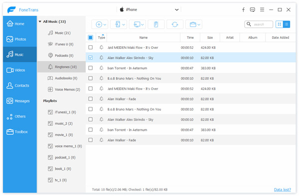
Task: Open tv_1 (0) playlist
Action: click(61, 180)
